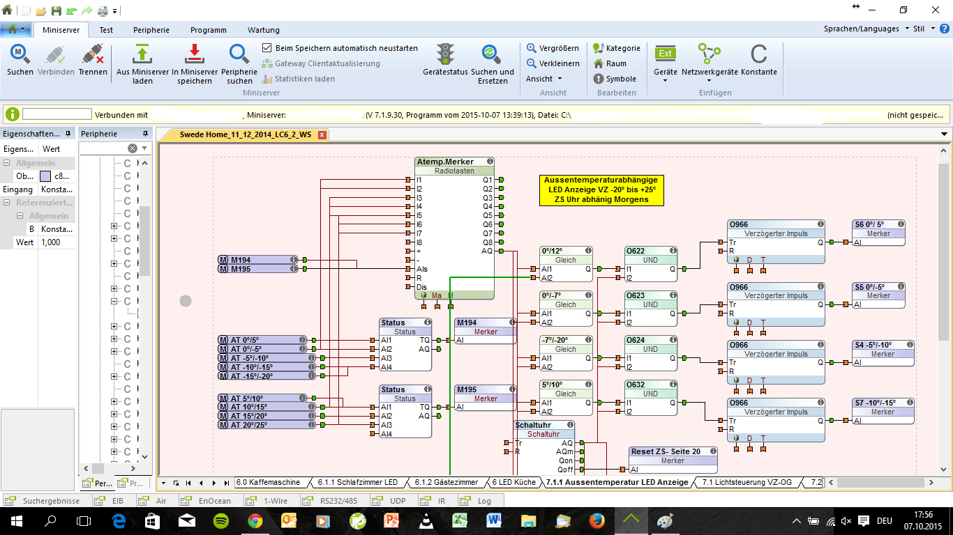Pin the Peripherie panel
Viewport: 953px width, 535px height.
145,134
